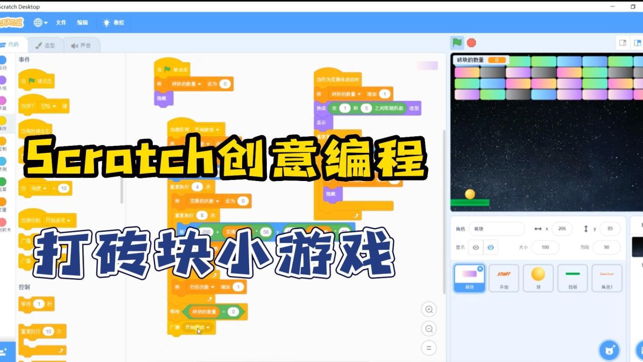Viewport: 643px width, 362px height.
Task: Click the 10 value in the palette 响度 block
Action: (x=63, y=189)
